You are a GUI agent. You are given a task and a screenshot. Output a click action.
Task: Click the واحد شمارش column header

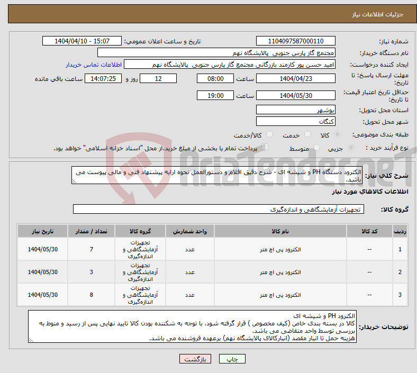(190, 231)
